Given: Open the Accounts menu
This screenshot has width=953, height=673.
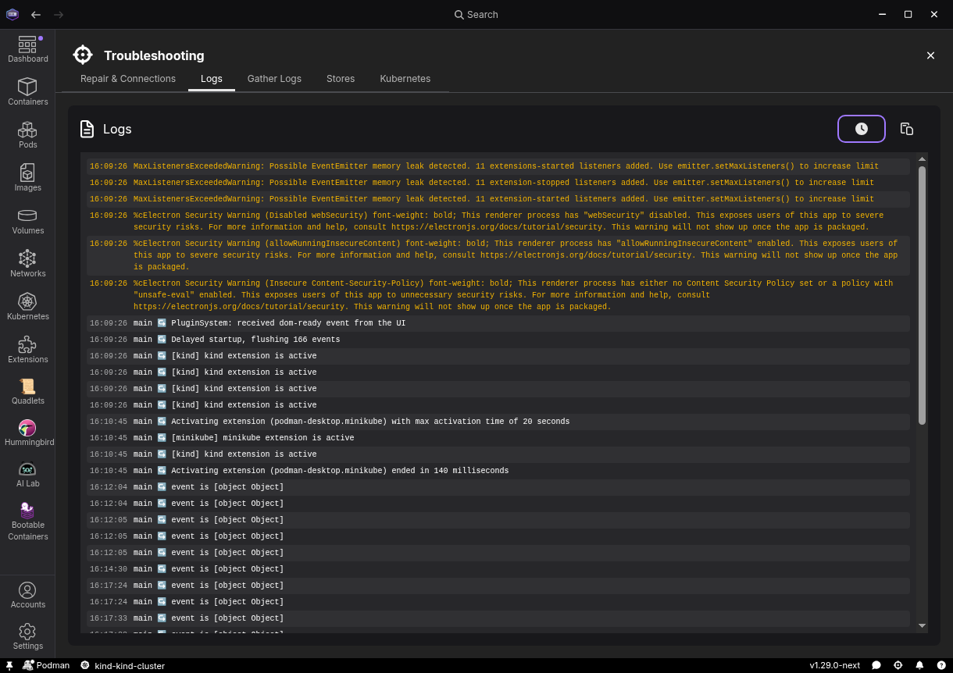Looking at the screenshot, I should pyautogui.click(x=27, y=595).
